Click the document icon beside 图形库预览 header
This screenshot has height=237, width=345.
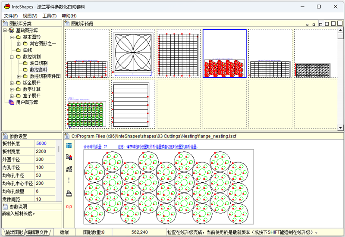[67, 23]
